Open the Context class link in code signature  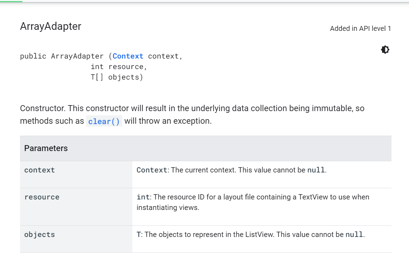coord(128,56)
